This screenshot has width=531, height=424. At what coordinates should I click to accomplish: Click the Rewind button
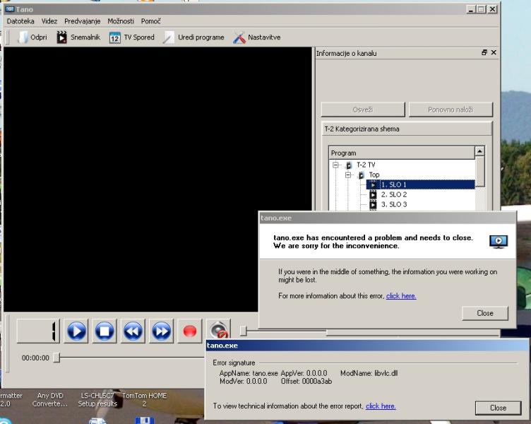click(x=133, y=331)
